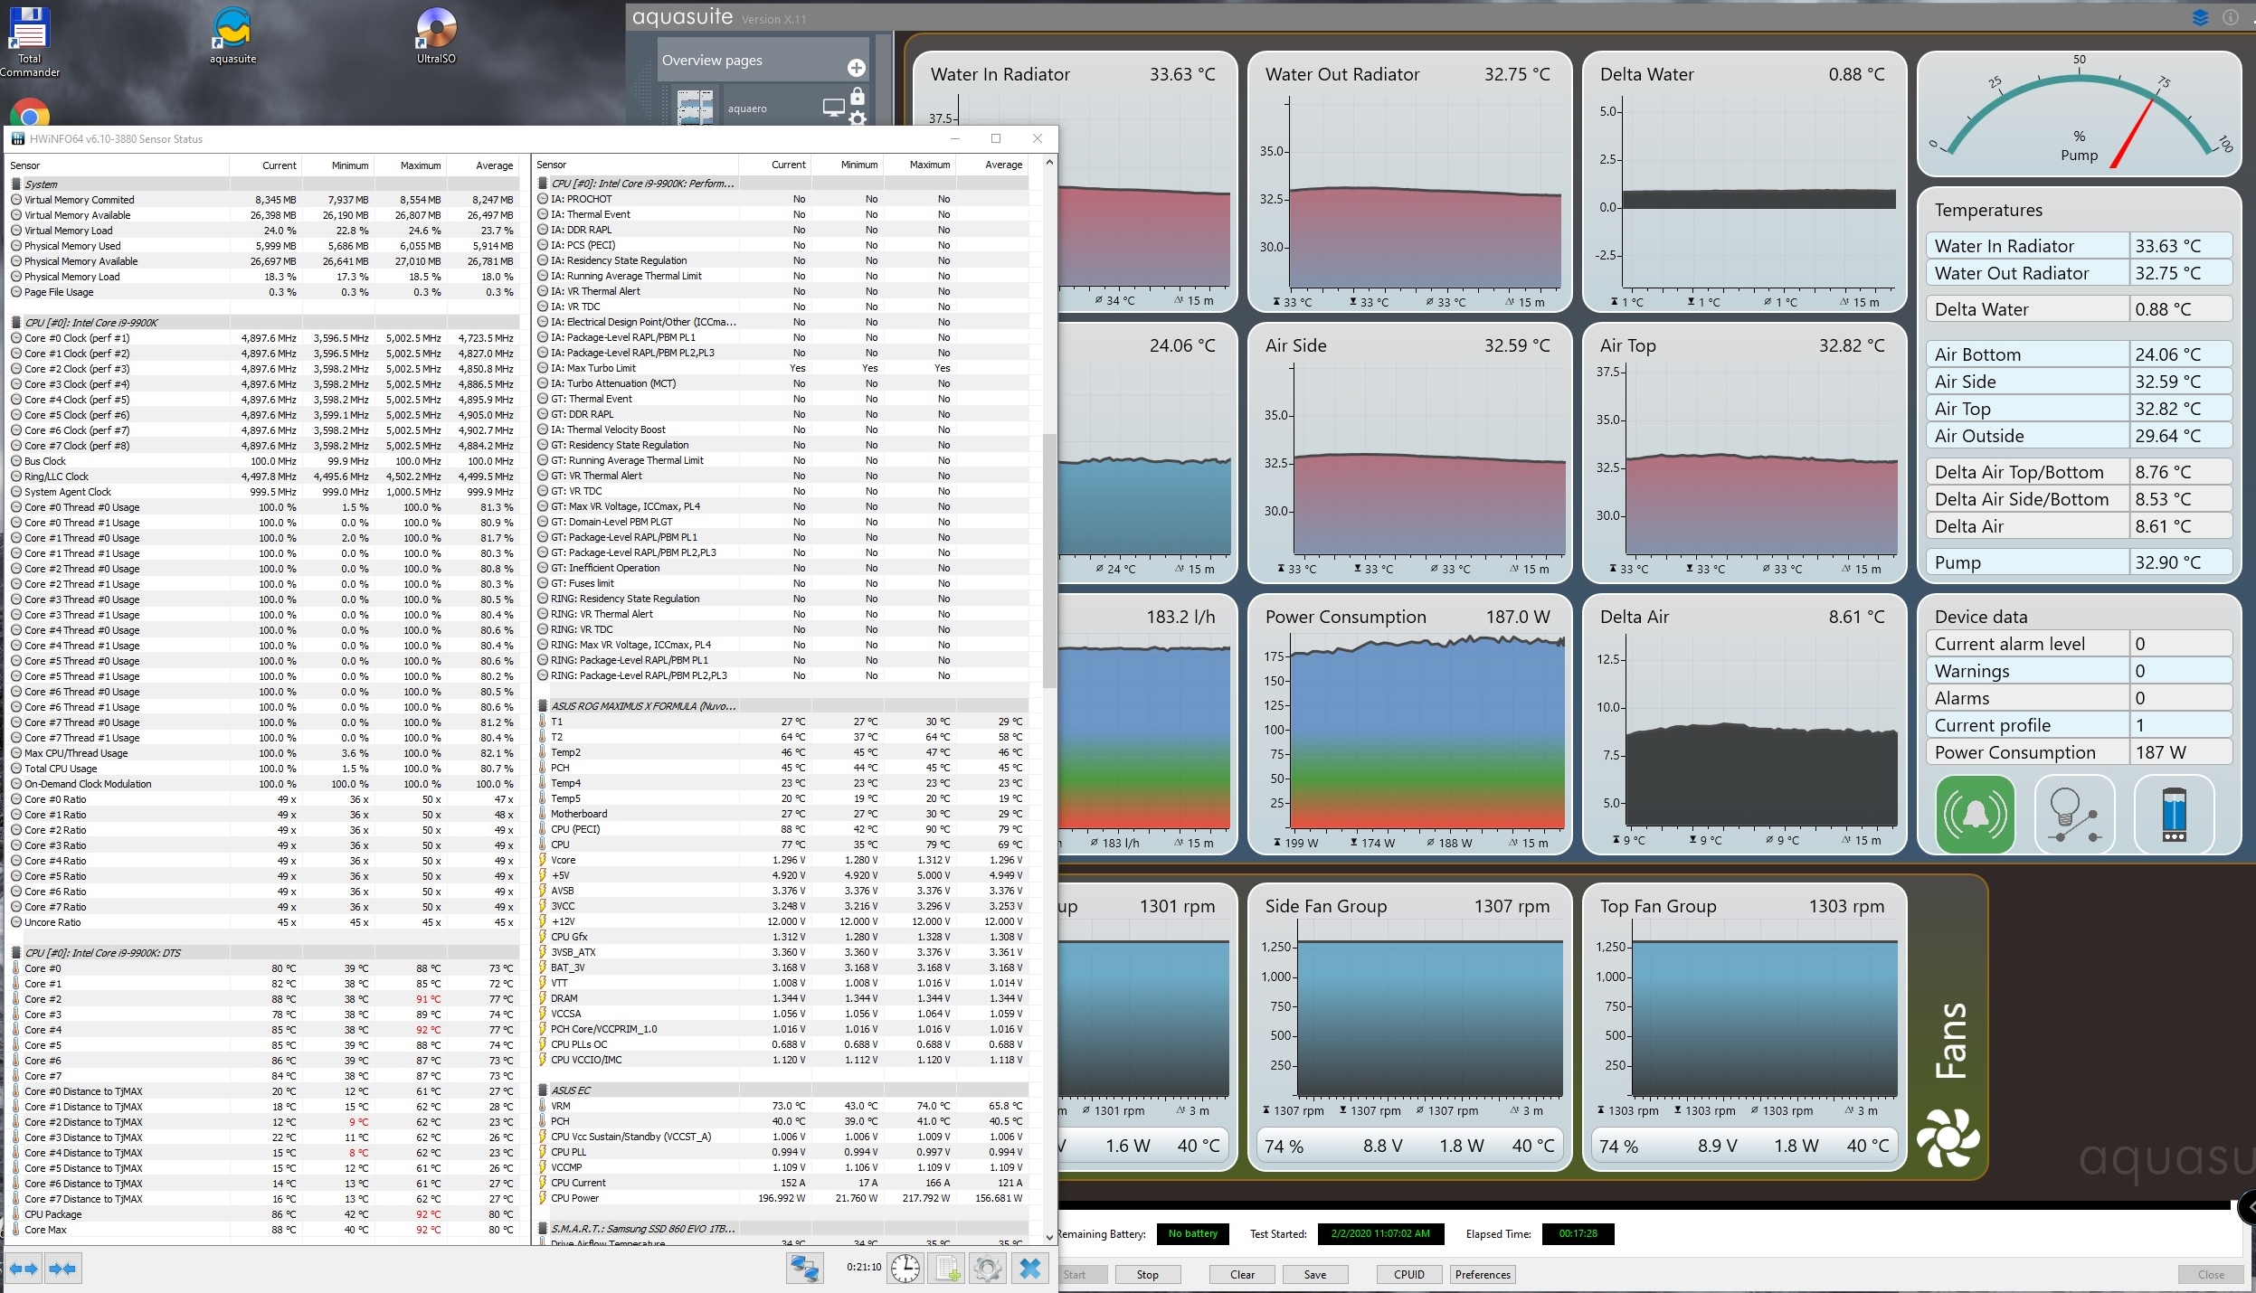Open the HWiNFO network remote monitoring icon
2256x1293 pixels.
coord(804,1269)
